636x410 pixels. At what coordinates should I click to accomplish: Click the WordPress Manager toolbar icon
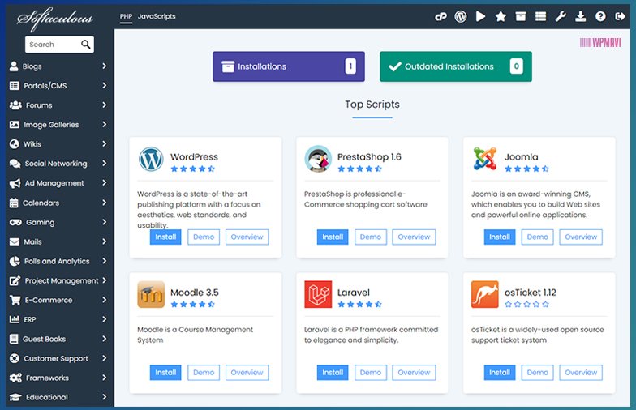[x=461, y=16]
